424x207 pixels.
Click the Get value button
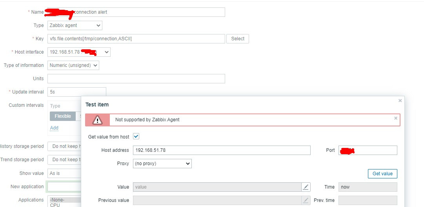[382, 174]
